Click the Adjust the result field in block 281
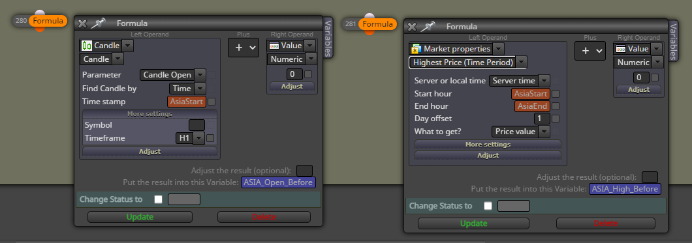Image resolution: width=692 pixels, height=243 pixels. pyautogui.click(x=650, y=177)
